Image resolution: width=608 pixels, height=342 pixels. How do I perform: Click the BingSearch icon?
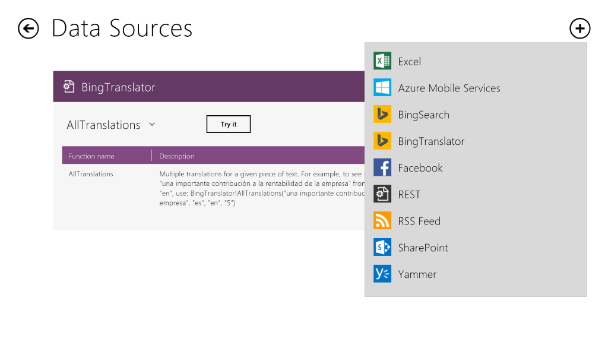(383, 114)
